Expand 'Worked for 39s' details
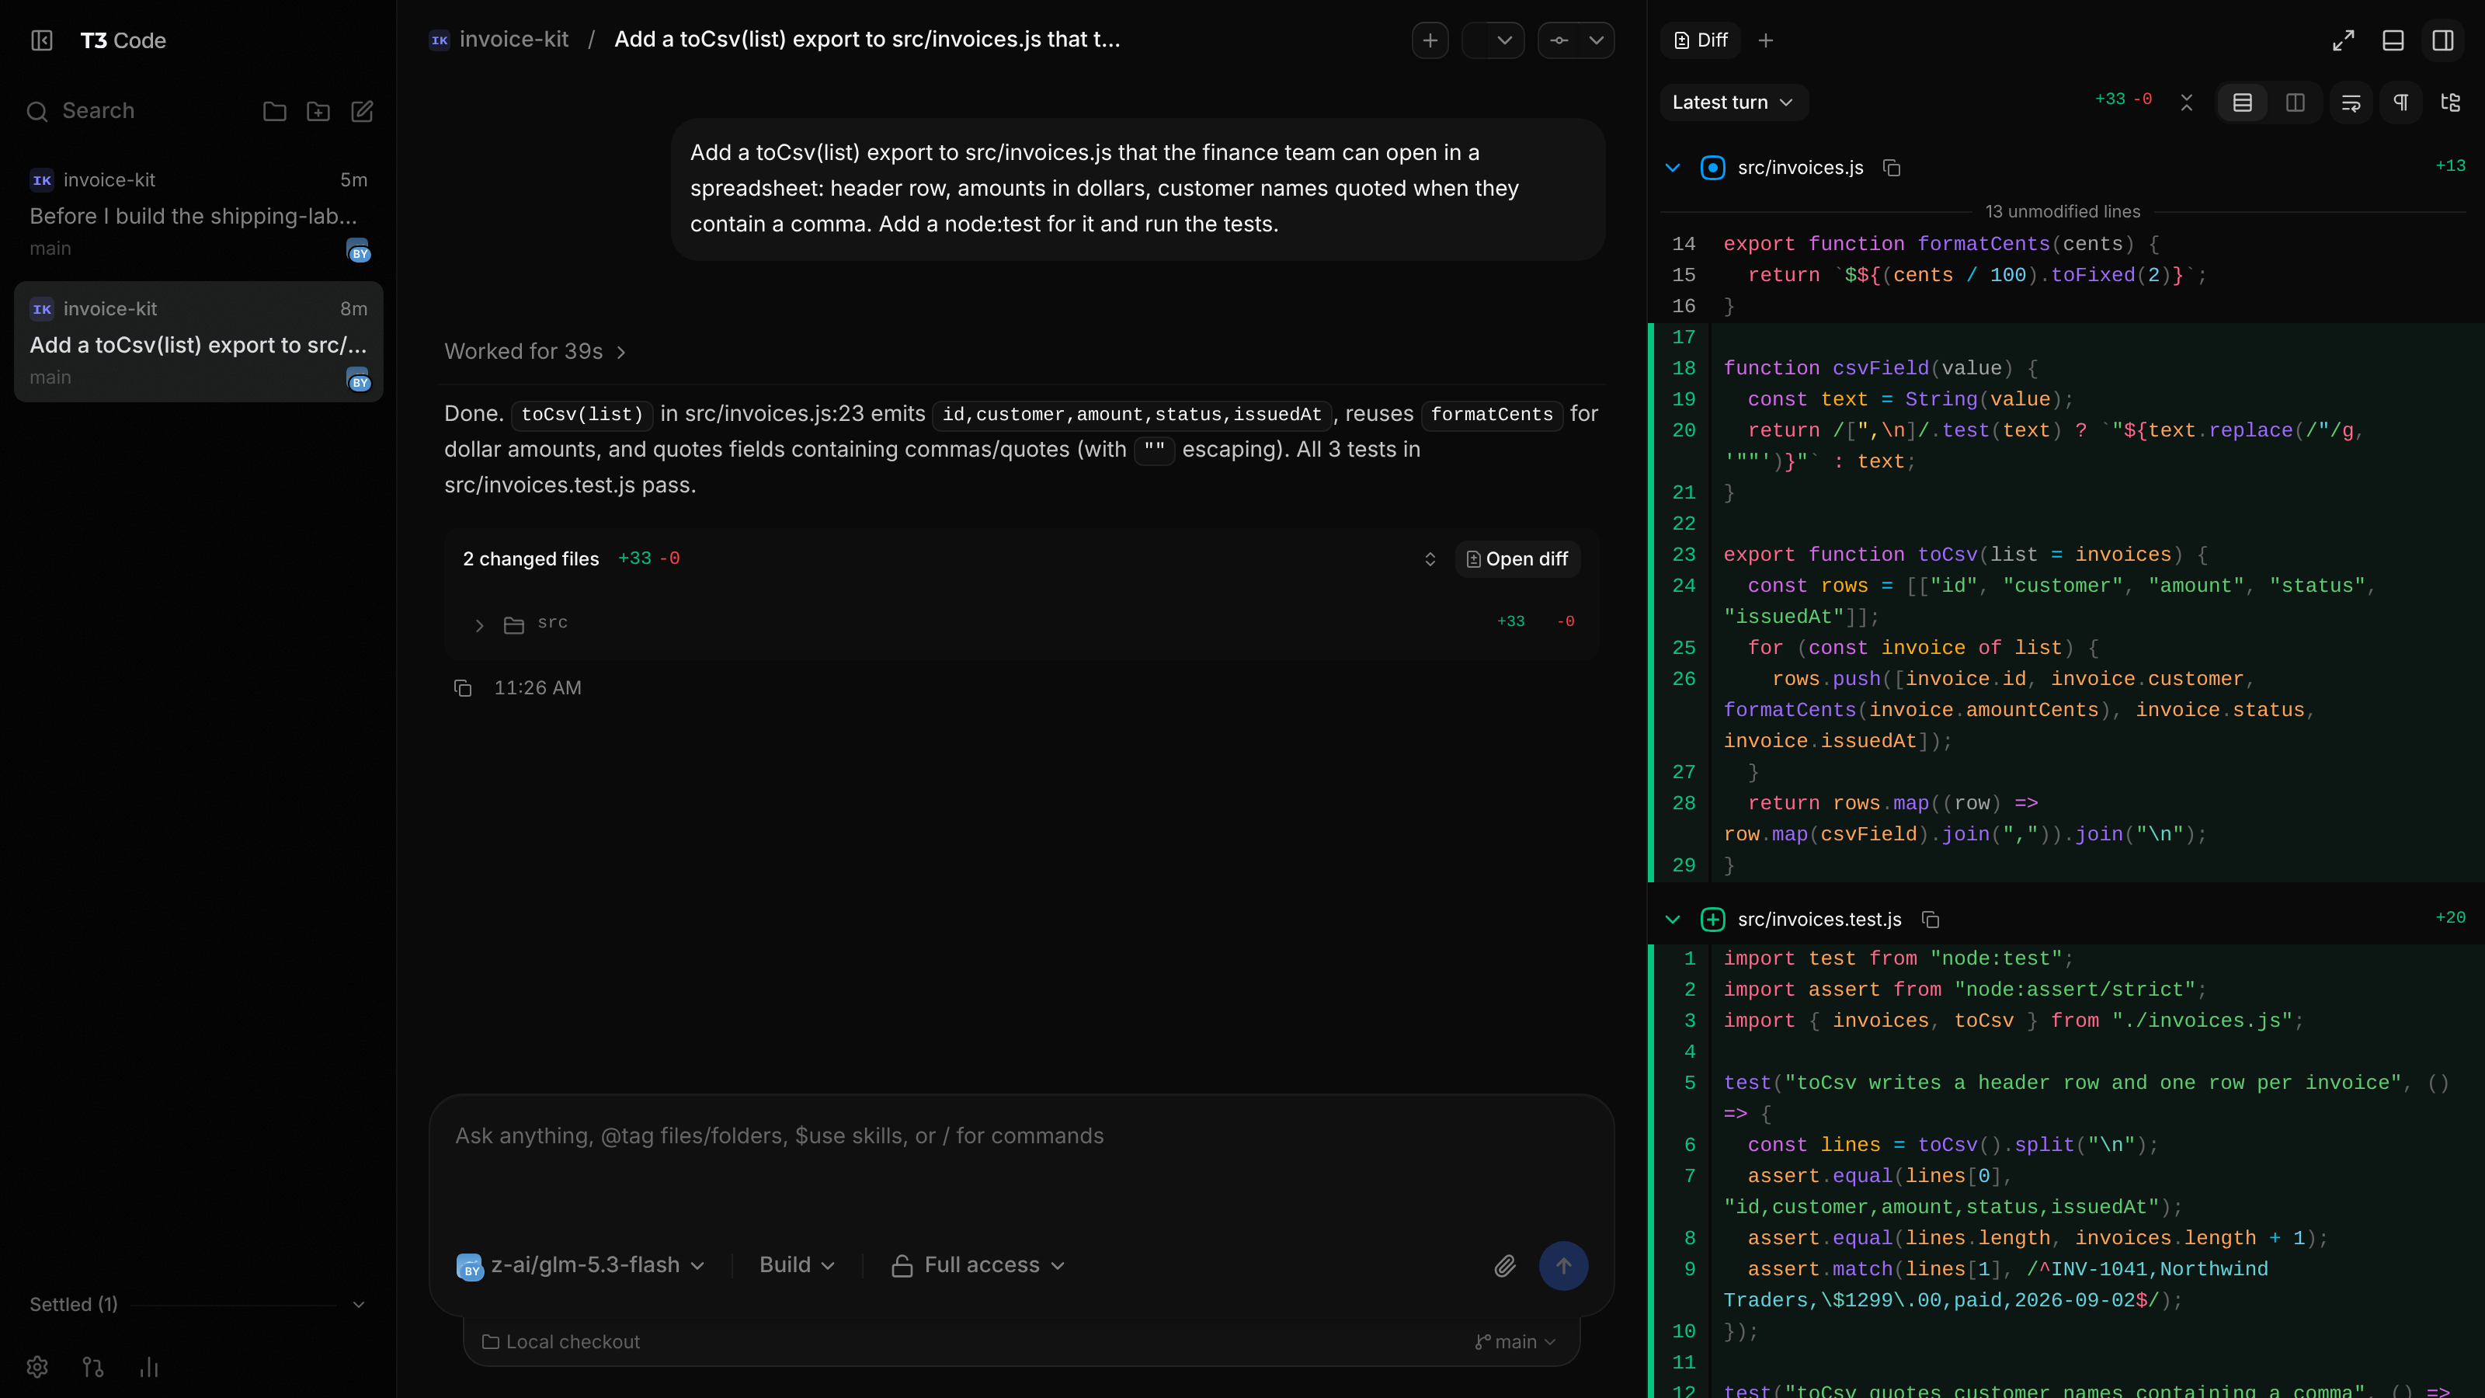This screenshot has height=1398, width=2485. pos(535,351)
